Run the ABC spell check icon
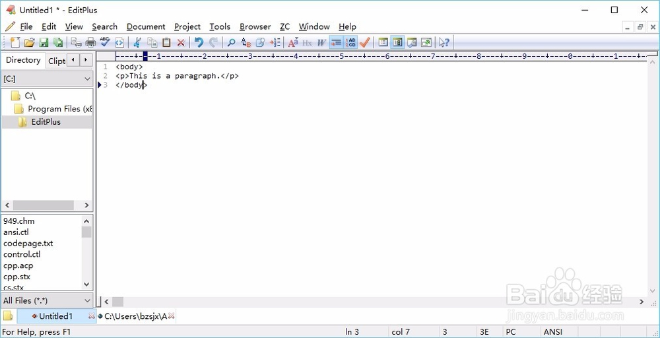 [105, 42]
